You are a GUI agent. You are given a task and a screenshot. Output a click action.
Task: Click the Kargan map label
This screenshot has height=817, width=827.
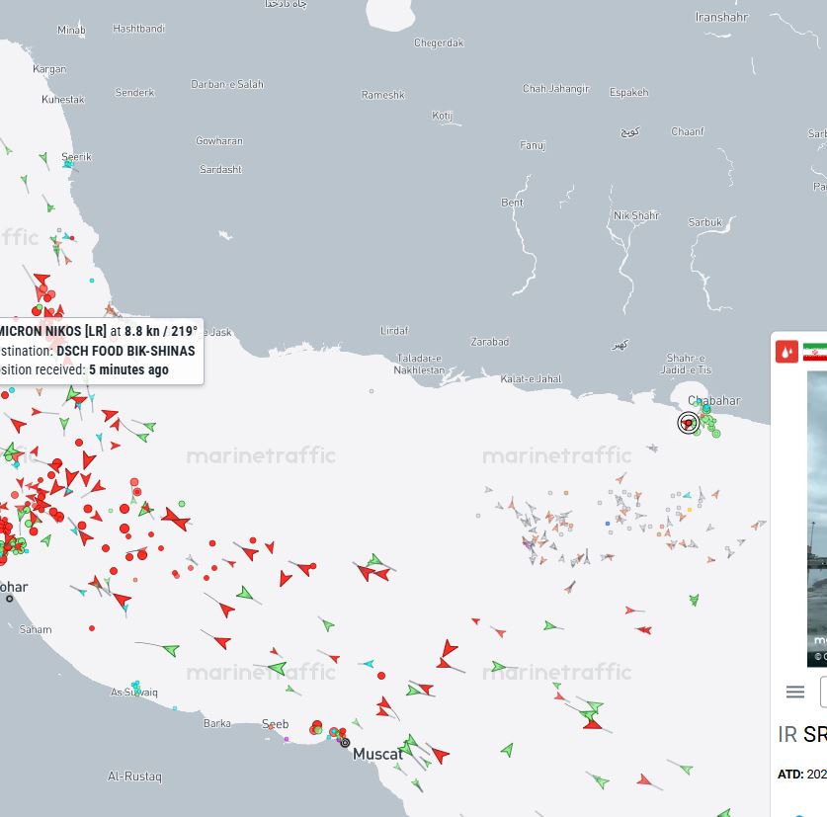pyautogui.click(x=49, y=69)
